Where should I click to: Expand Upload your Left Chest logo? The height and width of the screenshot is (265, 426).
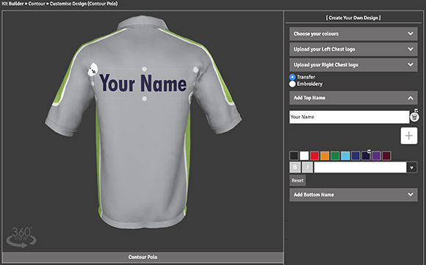pyautogui.click(x=353, y=49)
